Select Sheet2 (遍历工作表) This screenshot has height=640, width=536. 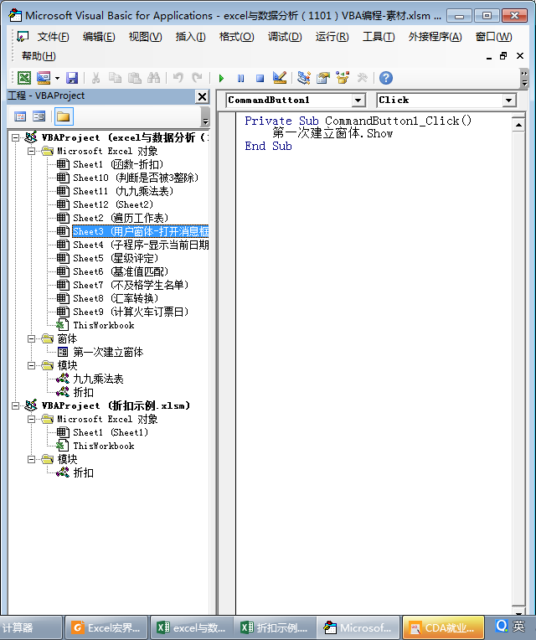coord(121,219)
